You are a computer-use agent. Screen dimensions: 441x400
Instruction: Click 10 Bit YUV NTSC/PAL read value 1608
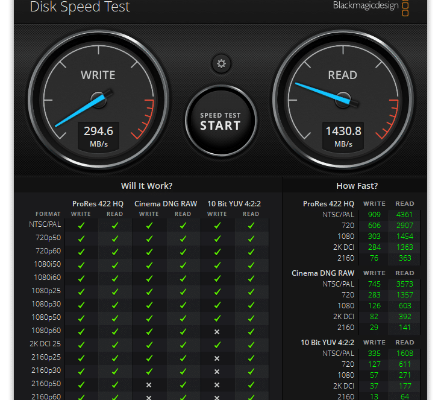(x=404, y=353)
